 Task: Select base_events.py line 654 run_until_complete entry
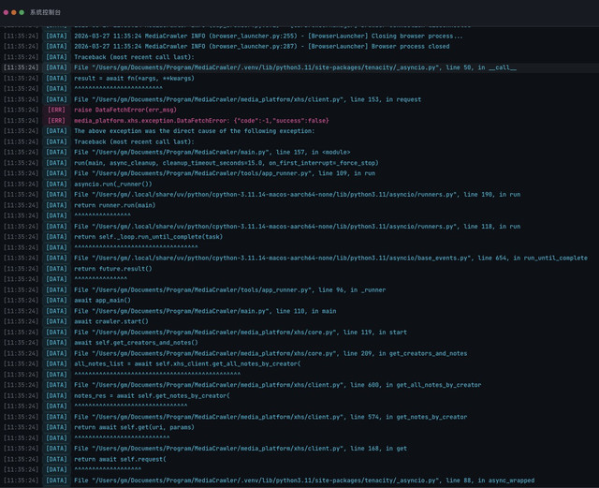coord(330,259)
